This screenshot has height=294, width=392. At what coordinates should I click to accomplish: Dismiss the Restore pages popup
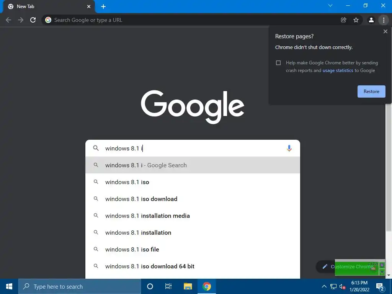(x=385, y=31)
